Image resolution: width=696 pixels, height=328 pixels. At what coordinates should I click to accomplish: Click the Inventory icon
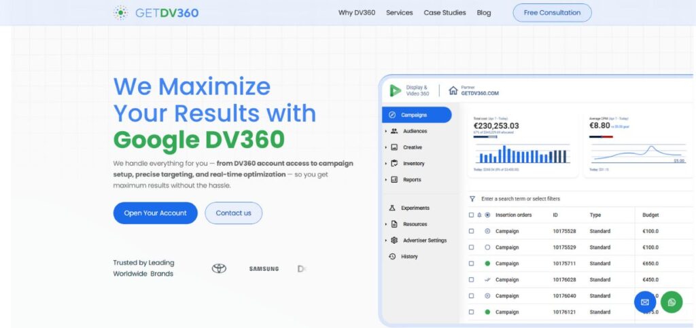pos(394,163)
